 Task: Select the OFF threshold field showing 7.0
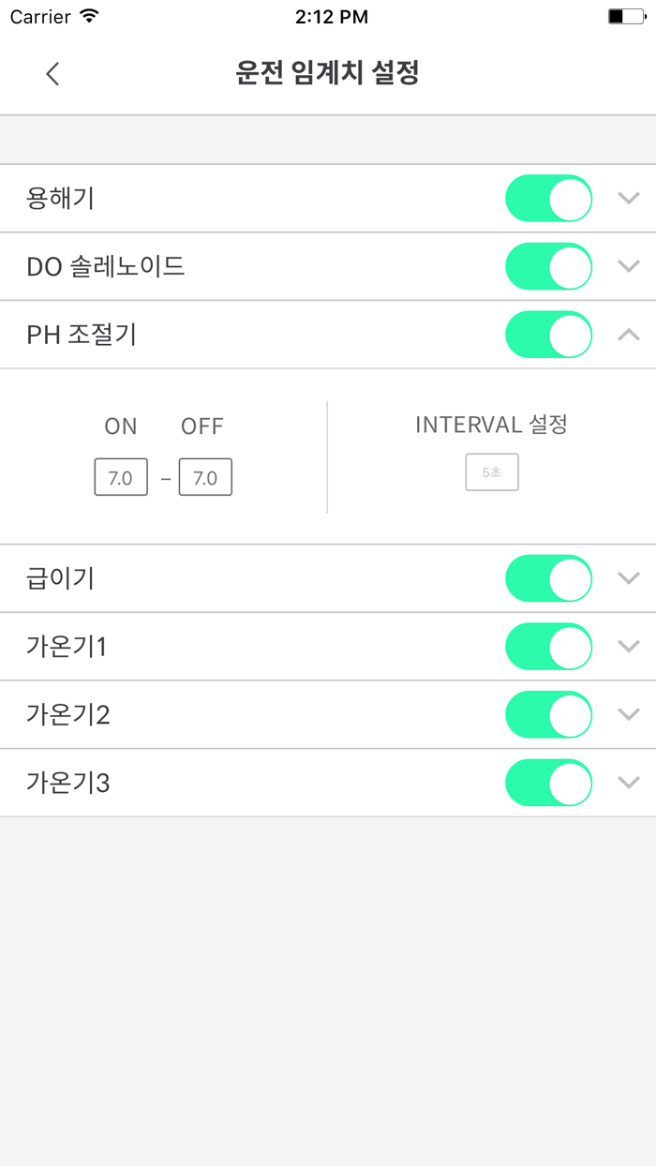tap(205, 477)
